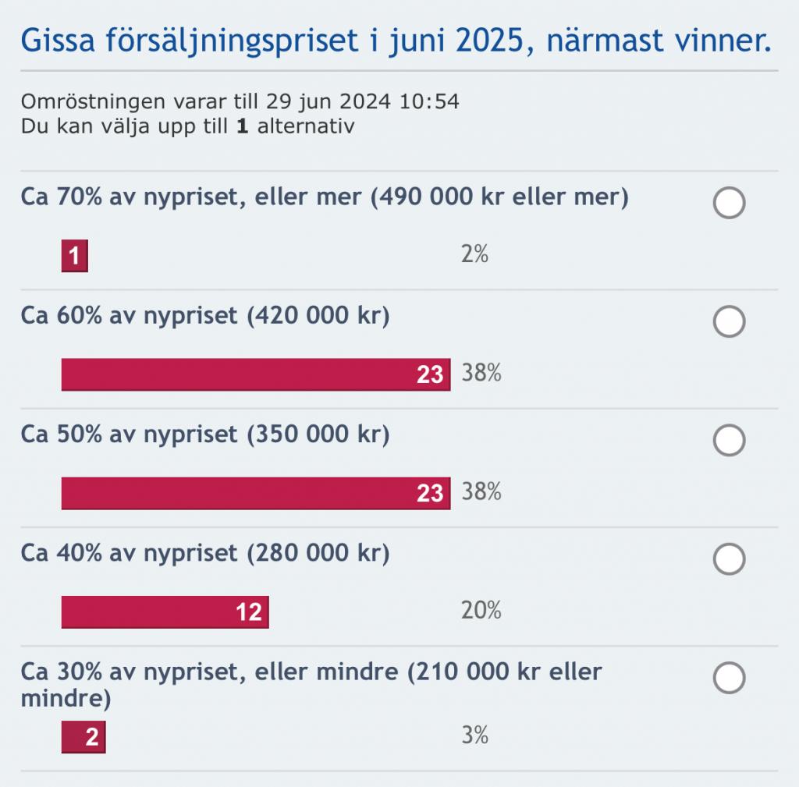Click the 2% result percentage
Image resolution: width=799 pixels, height=787 pixels.
pyautogui.click(x=474, y=254)
